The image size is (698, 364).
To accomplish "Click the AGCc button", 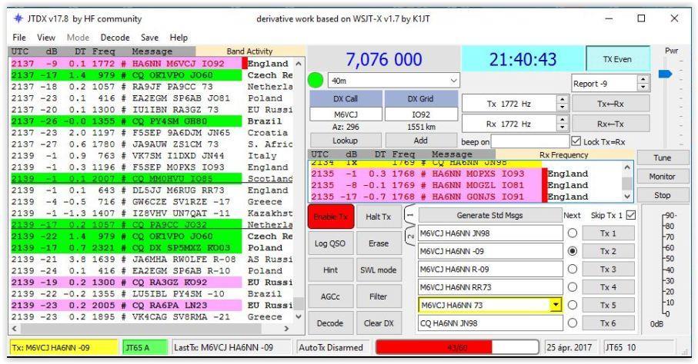I will click(x=330, y=296).
